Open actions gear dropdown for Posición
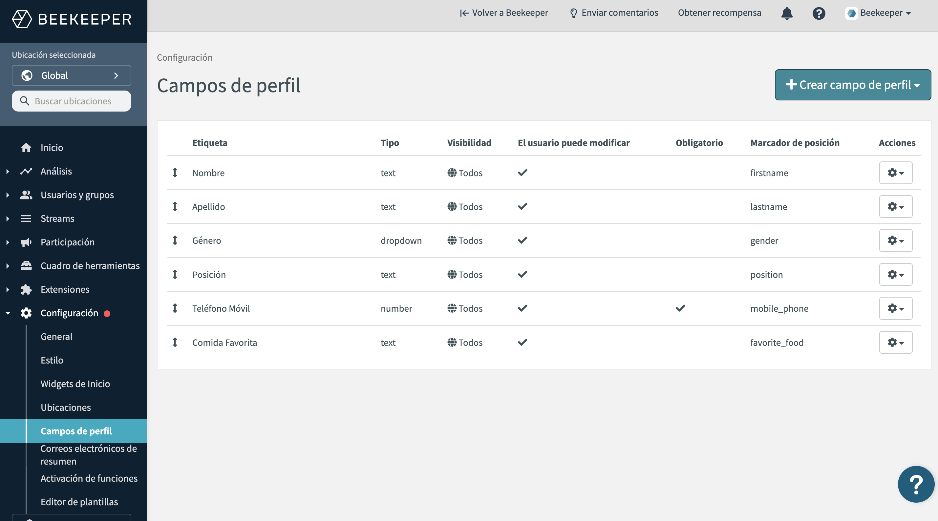 (x=895, y=274)
